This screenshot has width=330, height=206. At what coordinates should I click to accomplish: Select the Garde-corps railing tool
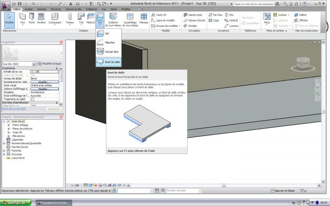(193, 15)
